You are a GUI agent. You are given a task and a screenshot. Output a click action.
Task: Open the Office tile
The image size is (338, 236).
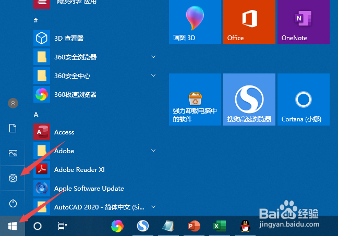[249, 21]
